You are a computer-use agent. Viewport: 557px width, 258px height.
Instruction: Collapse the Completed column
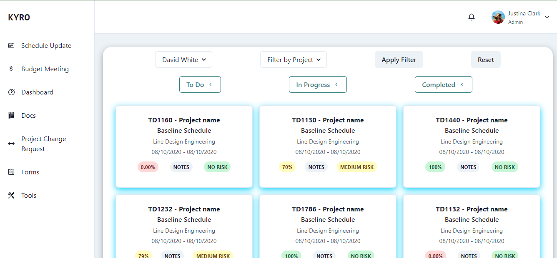(x=462, y=84)
